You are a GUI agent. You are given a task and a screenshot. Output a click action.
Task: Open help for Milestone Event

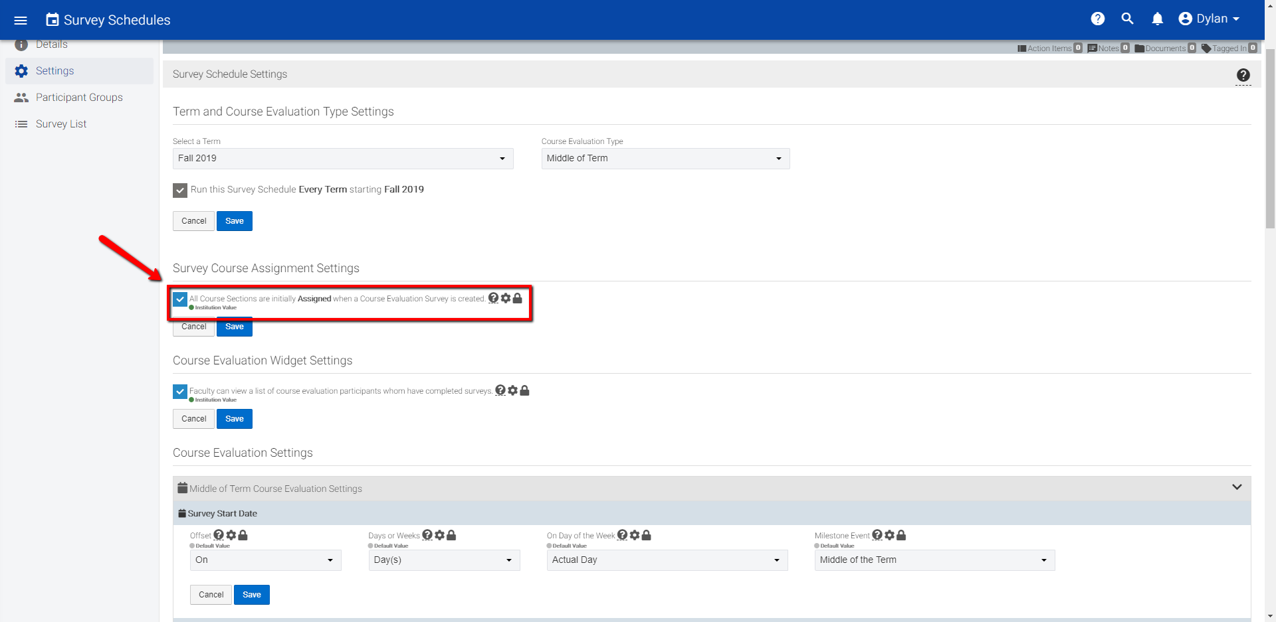(877, 535)
